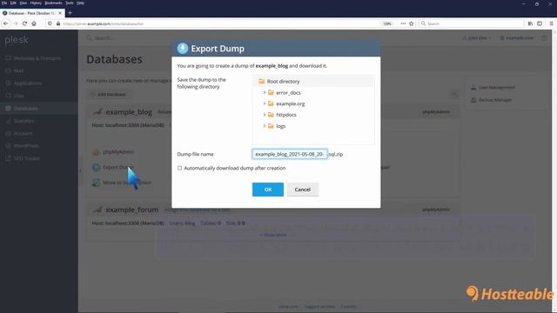This screenshot has height=313, width=557.
Task: Open the View menu
Action: (23, 3)
